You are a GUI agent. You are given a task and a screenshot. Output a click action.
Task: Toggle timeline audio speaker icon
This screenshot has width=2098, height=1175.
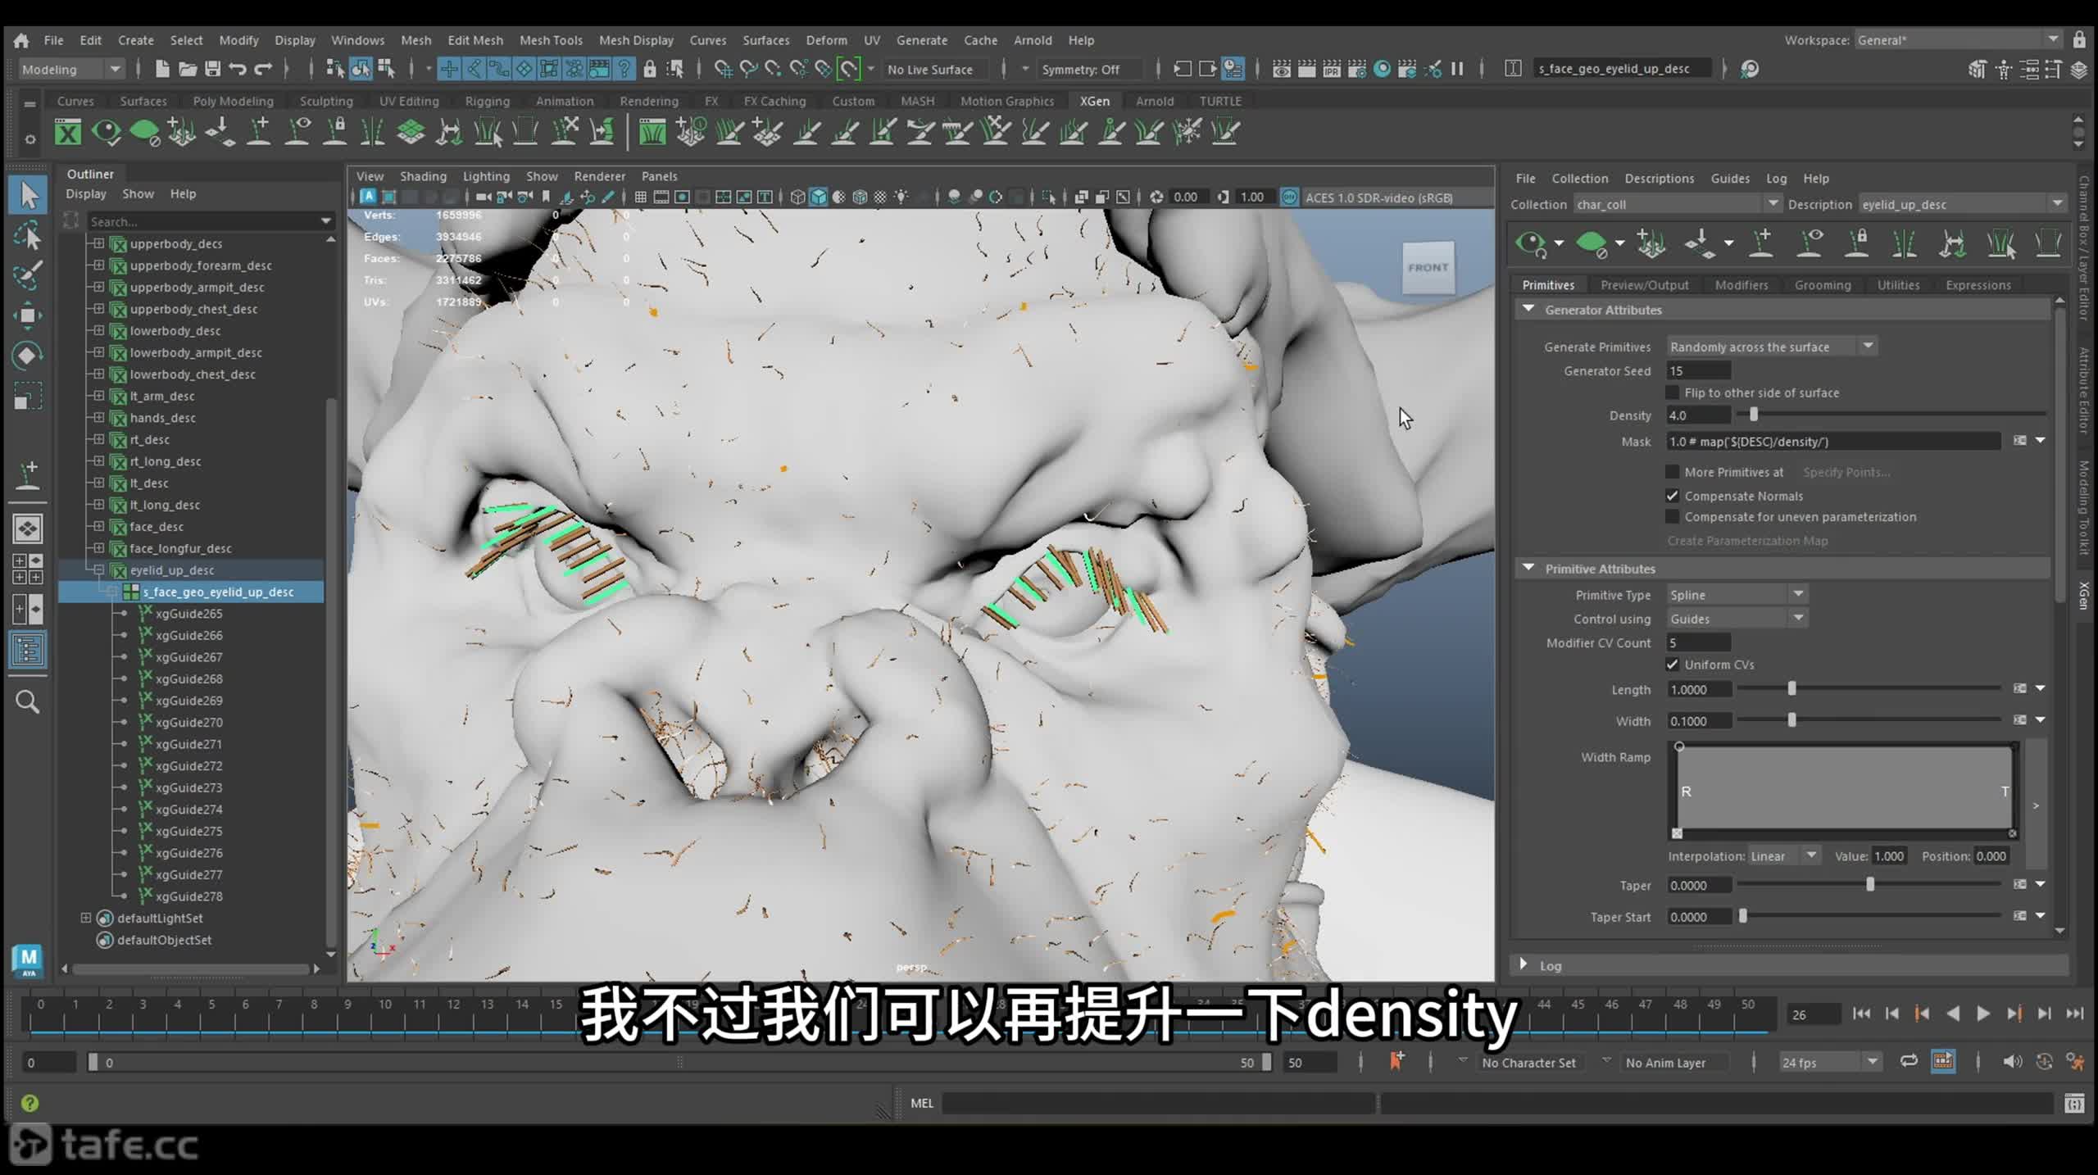2013,1062
